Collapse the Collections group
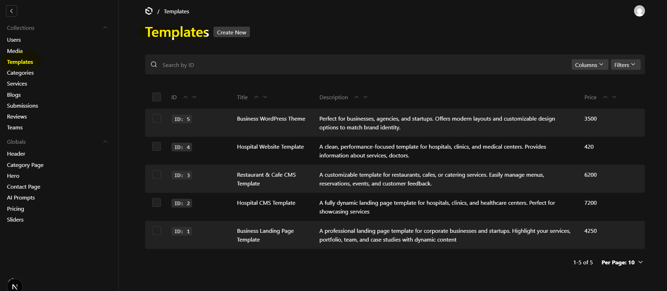 (x=105, y=28)
